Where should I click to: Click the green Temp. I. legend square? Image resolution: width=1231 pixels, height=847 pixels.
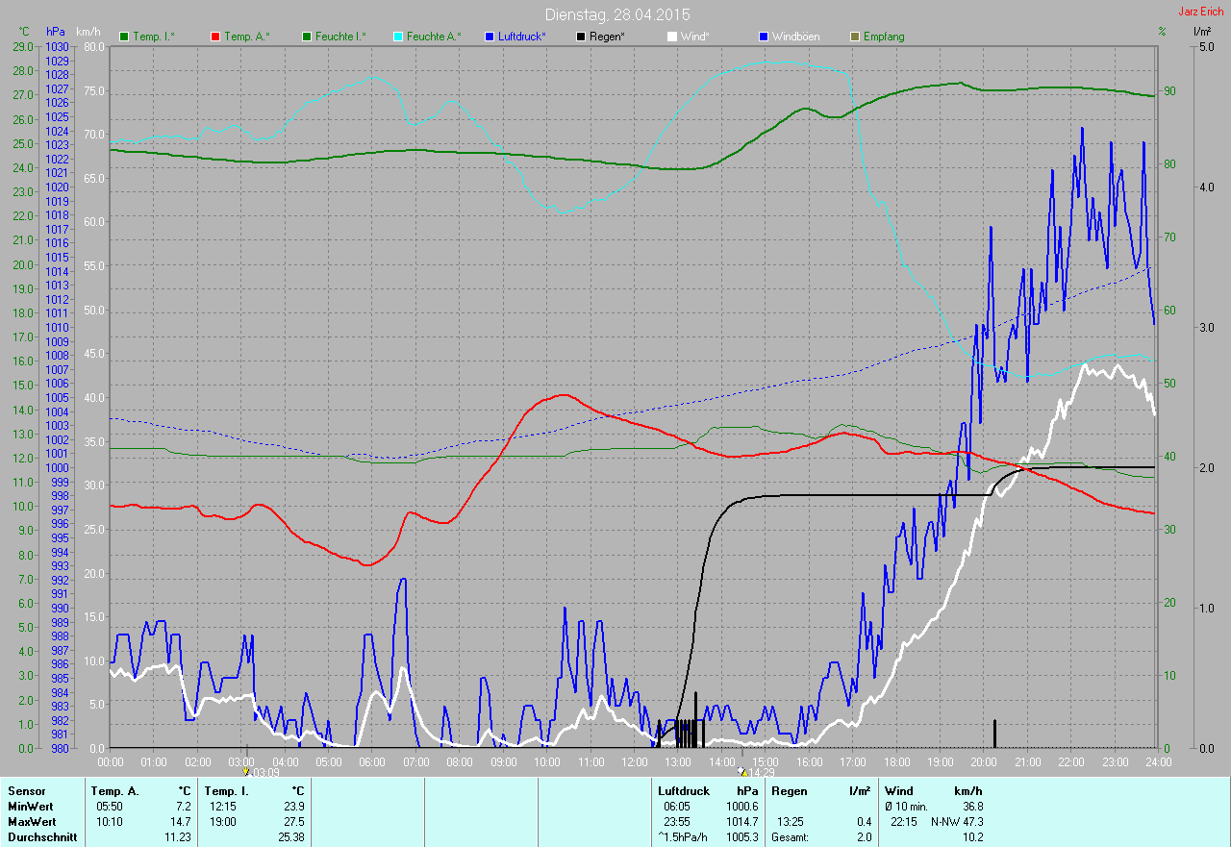point(124,37)
